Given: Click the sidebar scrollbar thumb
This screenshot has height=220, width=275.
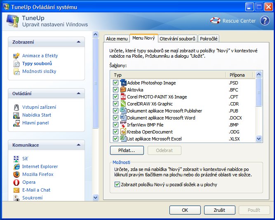Looking at the screenshot, I should point(95,83).
